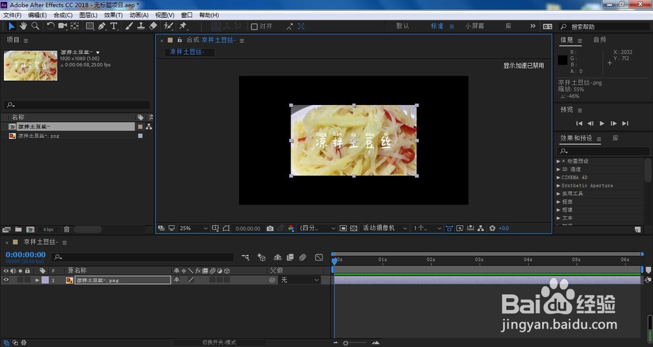
Task: Toggle the quality switch for layer 1
Action: click(x=191, y=280)
